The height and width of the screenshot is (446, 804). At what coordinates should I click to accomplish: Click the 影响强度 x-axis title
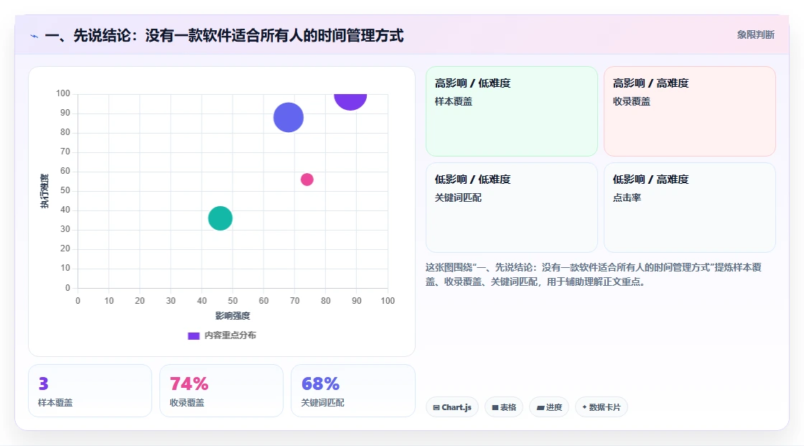click(x=233, y=315)
